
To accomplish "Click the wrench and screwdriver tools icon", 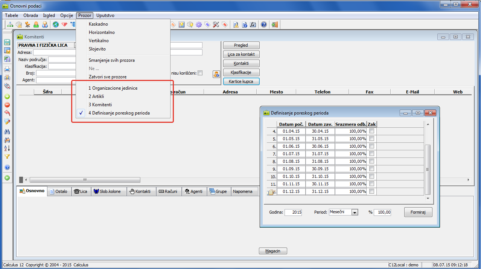I will pos(216,25).
